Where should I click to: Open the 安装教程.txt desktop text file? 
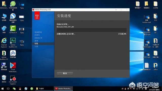coord(147,66)
